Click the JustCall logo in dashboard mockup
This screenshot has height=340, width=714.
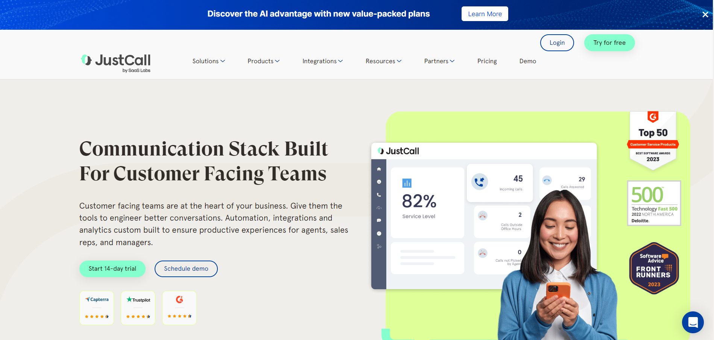[x=398, y=151]
